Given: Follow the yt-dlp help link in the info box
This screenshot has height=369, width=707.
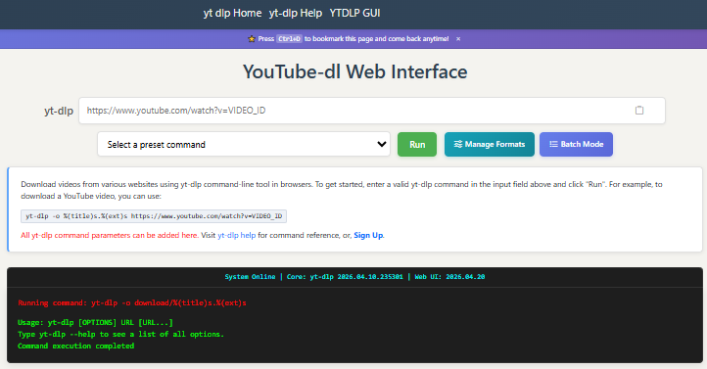Looking at the screenshot, I should tap(237, 235).
